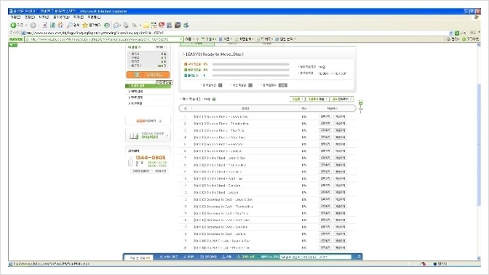
Task: Click the Mail envelope toolbar icon
Action: [116, 25]
